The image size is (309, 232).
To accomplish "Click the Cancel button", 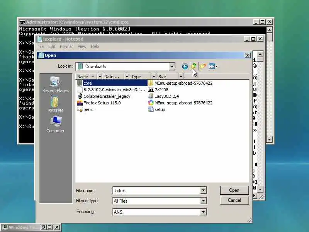I will tap(234, 200).
